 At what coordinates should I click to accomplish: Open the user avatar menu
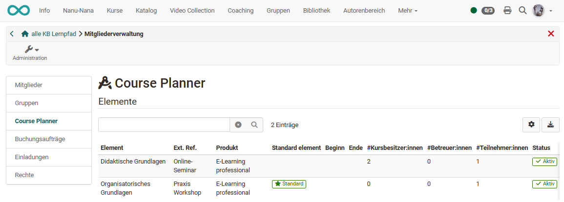click(541, 10)
